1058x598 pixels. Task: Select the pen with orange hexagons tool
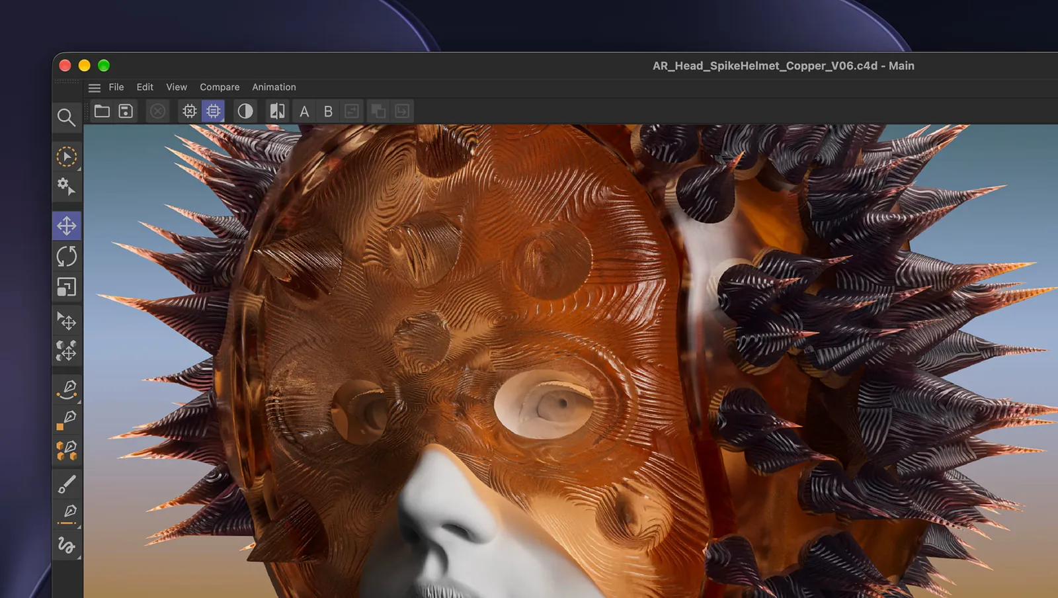click(x=66, y=450)
